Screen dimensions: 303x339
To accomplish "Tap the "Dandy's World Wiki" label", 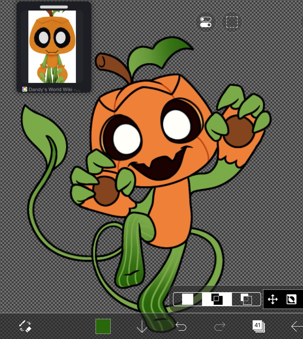I will click(x=55, y=89).
